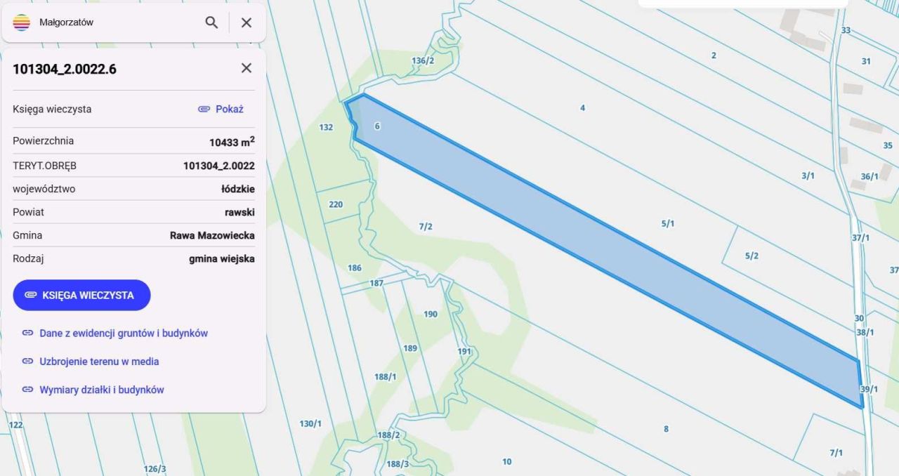
Task: Click the Gmina value Rawa Mazowiecka
Action: click(x=212, y=235)
